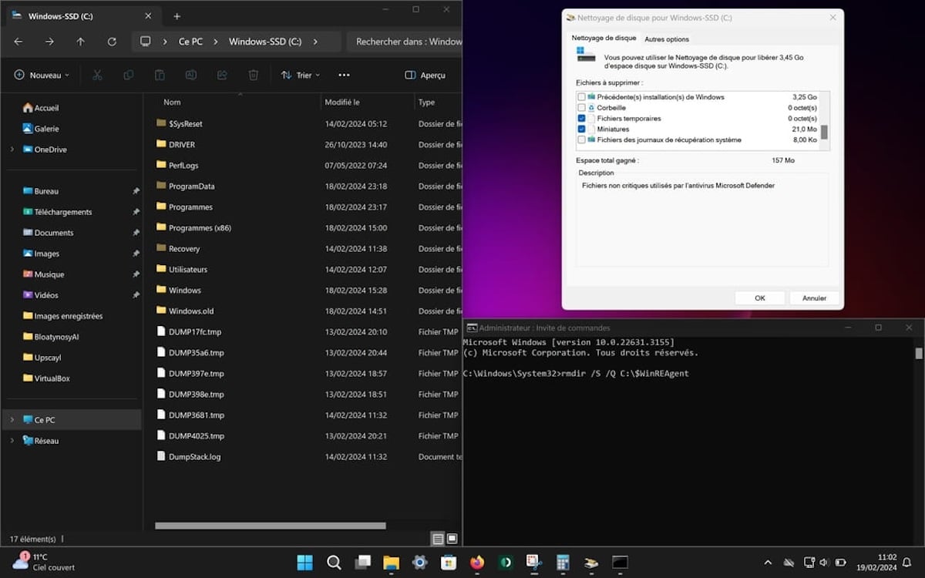Open the Nouveau dropdown
The height and width of the screenshot is (578, 925).
(42, 75)
